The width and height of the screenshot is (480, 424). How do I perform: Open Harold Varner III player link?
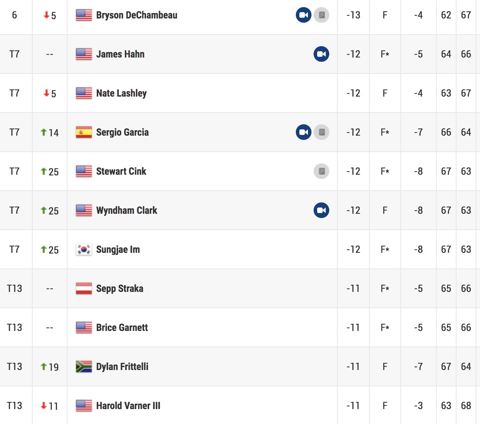click(x=128, y=406)
